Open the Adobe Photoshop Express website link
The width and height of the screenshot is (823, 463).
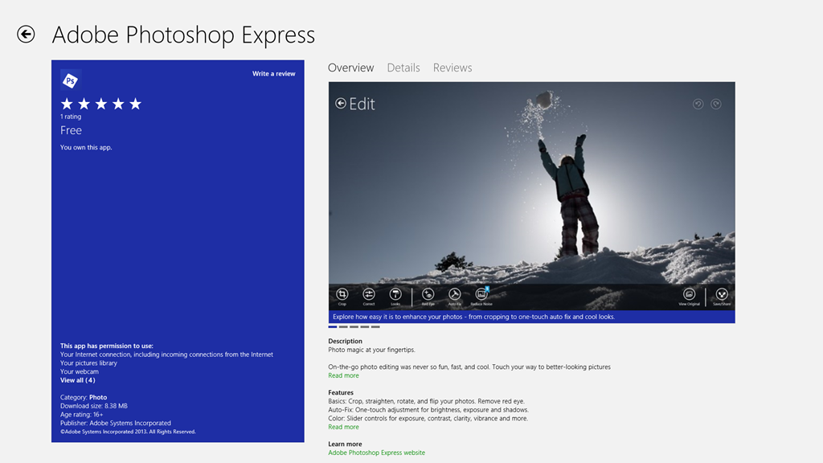(376, 453)
